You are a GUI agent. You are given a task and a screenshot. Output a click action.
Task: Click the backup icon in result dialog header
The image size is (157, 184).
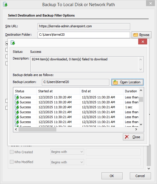pos(13,43)
